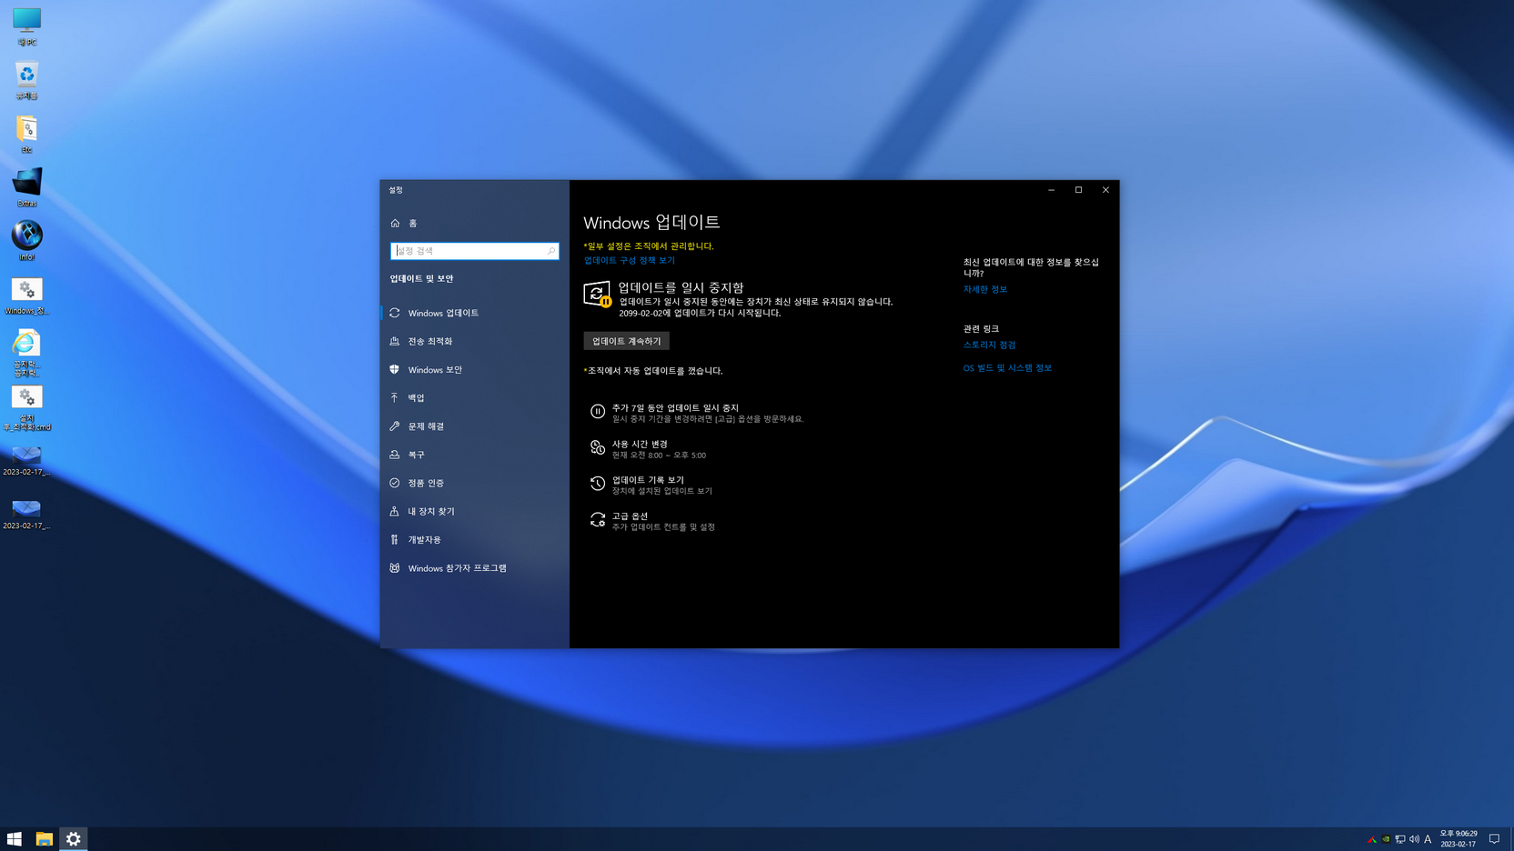Click pause icon for 추가 7일 동안 업데이트 일시 중지

coord(597,412)
